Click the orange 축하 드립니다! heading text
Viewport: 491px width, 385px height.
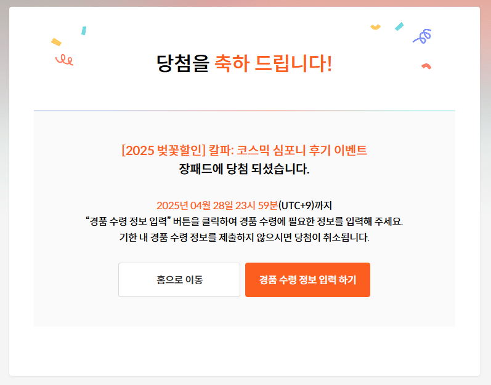click(x=273, y=63)
